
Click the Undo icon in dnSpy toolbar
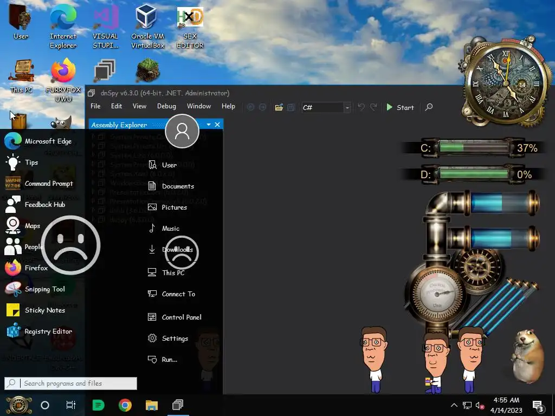[x=361, y=107]
